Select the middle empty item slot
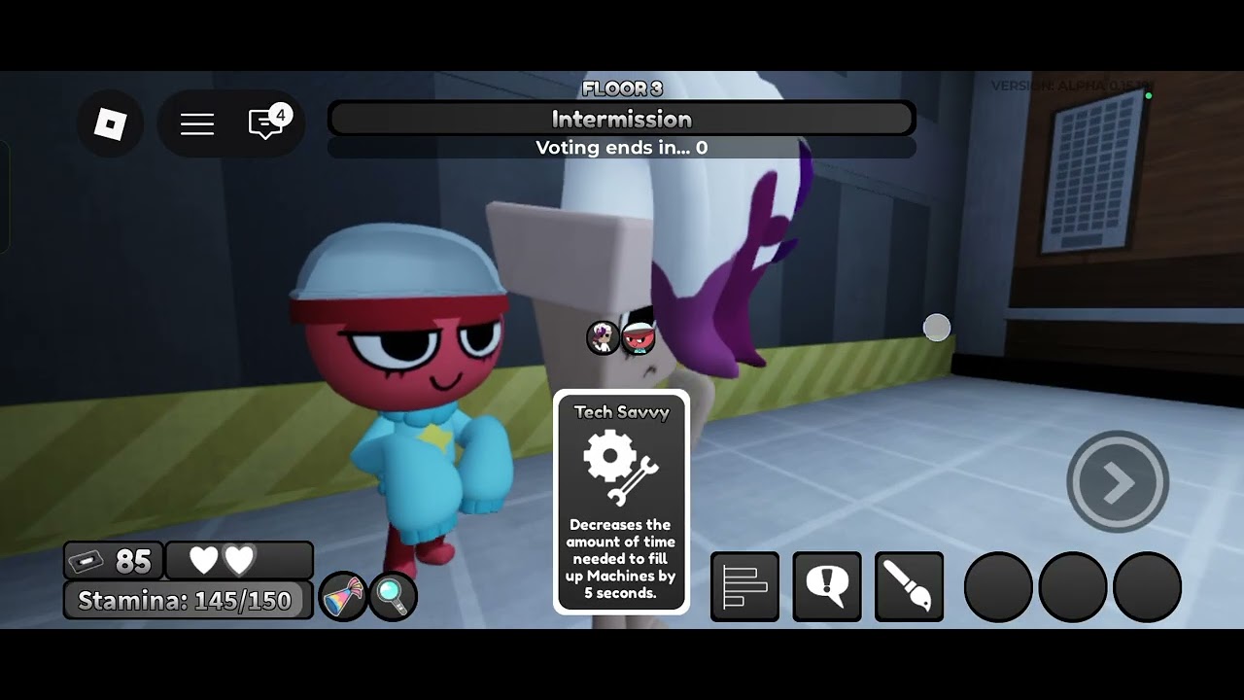 (x=1073, y=587)
